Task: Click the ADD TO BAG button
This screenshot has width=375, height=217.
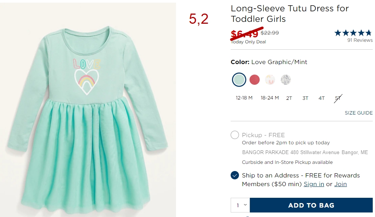Action: [311, 205]
